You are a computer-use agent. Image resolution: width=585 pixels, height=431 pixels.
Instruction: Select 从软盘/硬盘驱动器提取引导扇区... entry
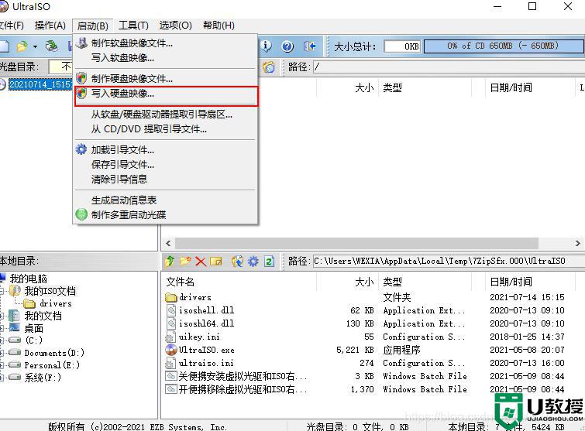(x=167, y=115)
